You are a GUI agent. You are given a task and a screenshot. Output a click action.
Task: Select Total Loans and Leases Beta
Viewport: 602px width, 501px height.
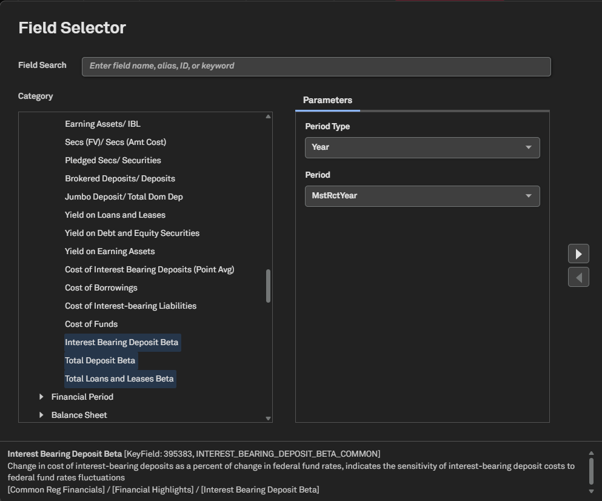click(x=119, y=378)
